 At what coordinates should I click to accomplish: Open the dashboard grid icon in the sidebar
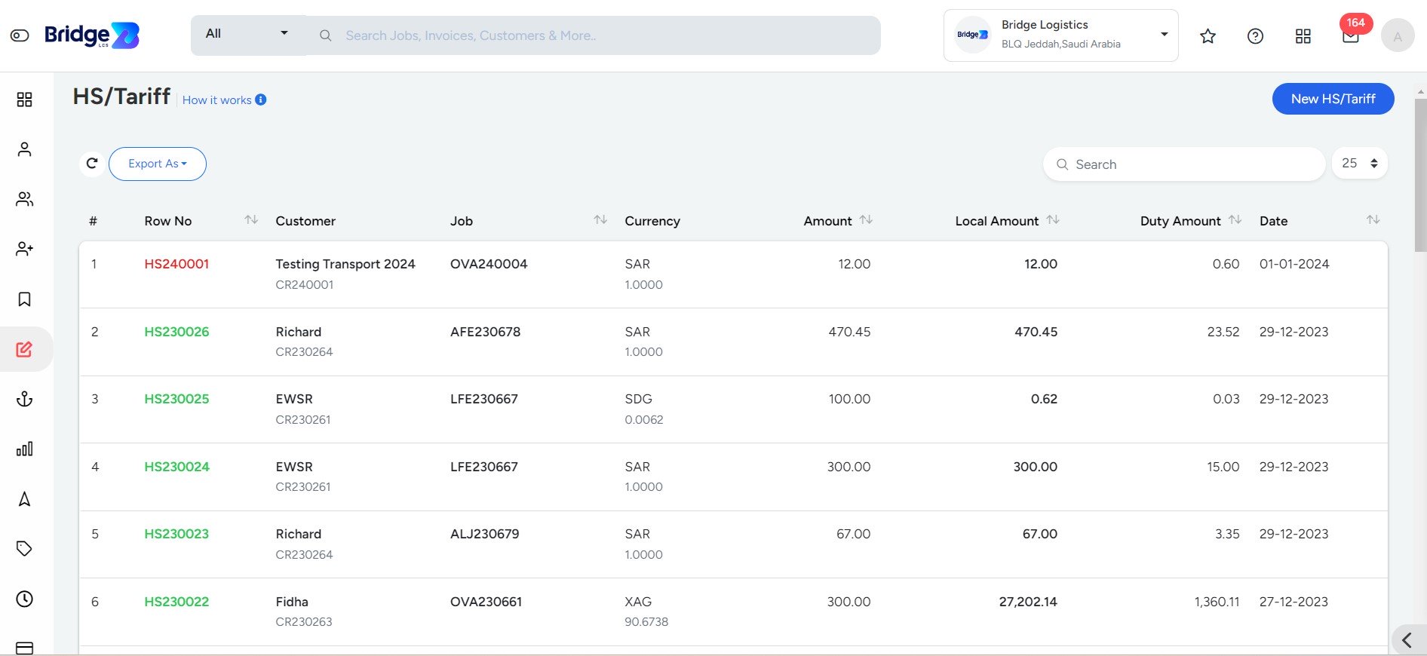coord(24,100)
